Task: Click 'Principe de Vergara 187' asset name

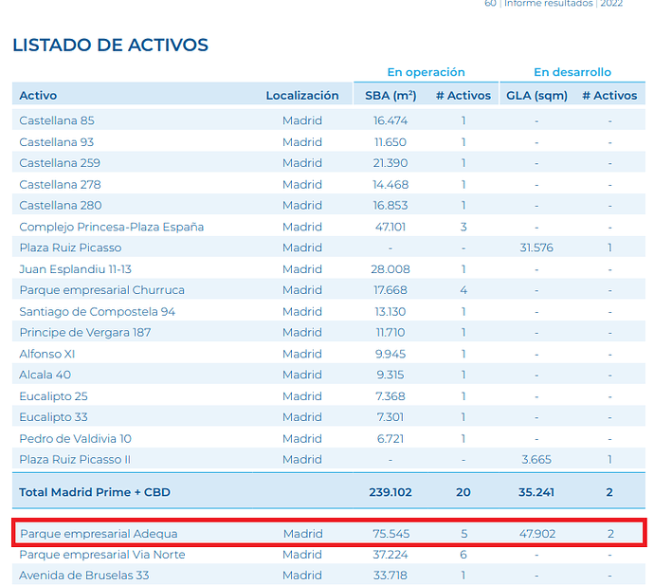Action: coord(85,333)
